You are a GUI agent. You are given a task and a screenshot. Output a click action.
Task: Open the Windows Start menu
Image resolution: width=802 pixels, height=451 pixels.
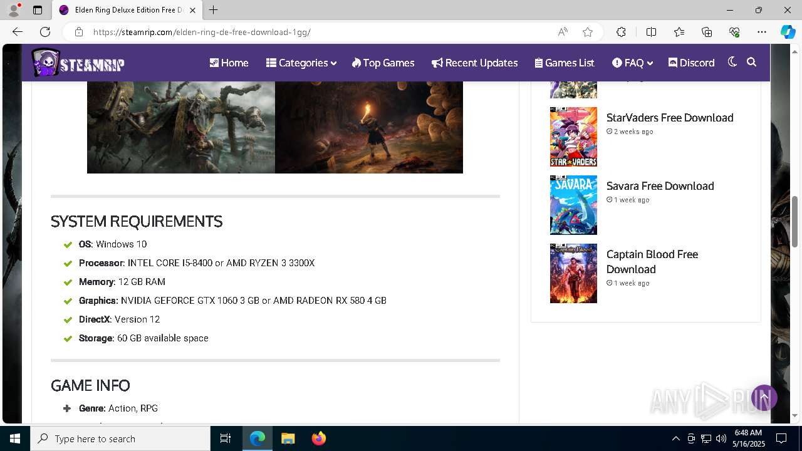(15, 438)
